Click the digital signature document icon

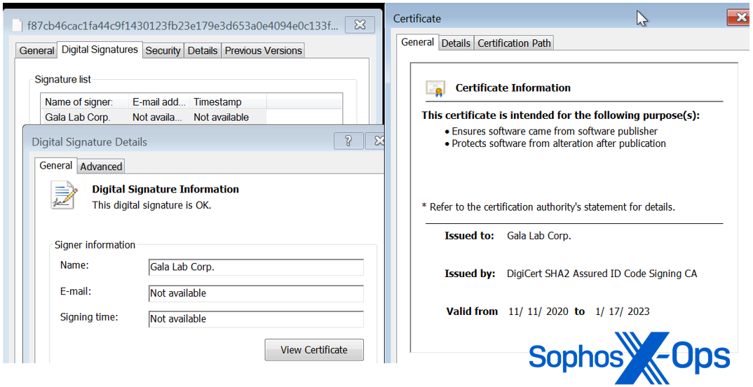[x=65, y=195]
